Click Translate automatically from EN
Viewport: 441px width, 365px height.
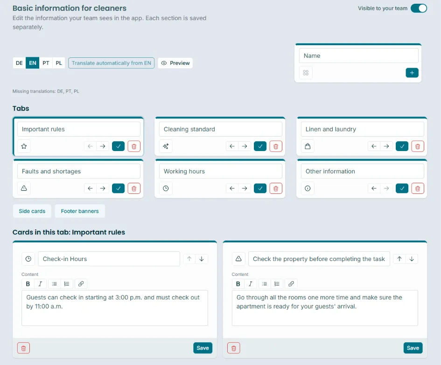[112, 63]
